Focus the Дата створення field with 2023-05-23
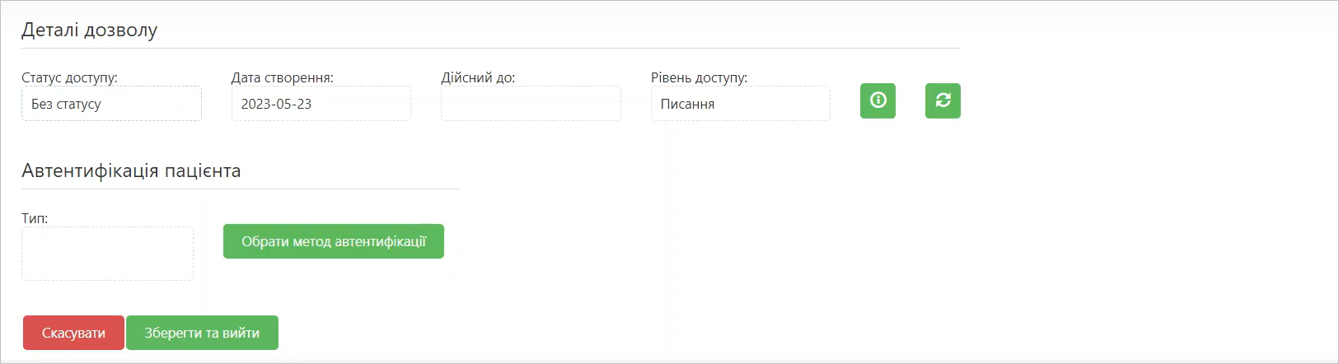Viewport: 1339px width, 364px height. [321, 104]
